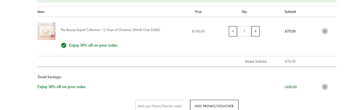Click the Total Savings heading
Screen dimensions: 355x110
[x=50, y=77]
